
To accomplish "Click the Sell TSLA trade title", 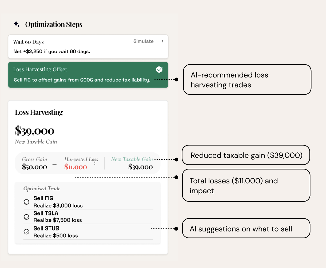I will tap(46, 213).
